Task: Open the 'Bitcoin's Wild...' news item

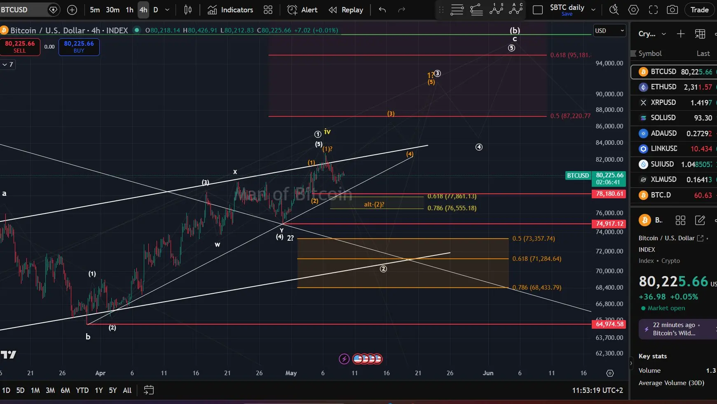Action: click(678, 329)
